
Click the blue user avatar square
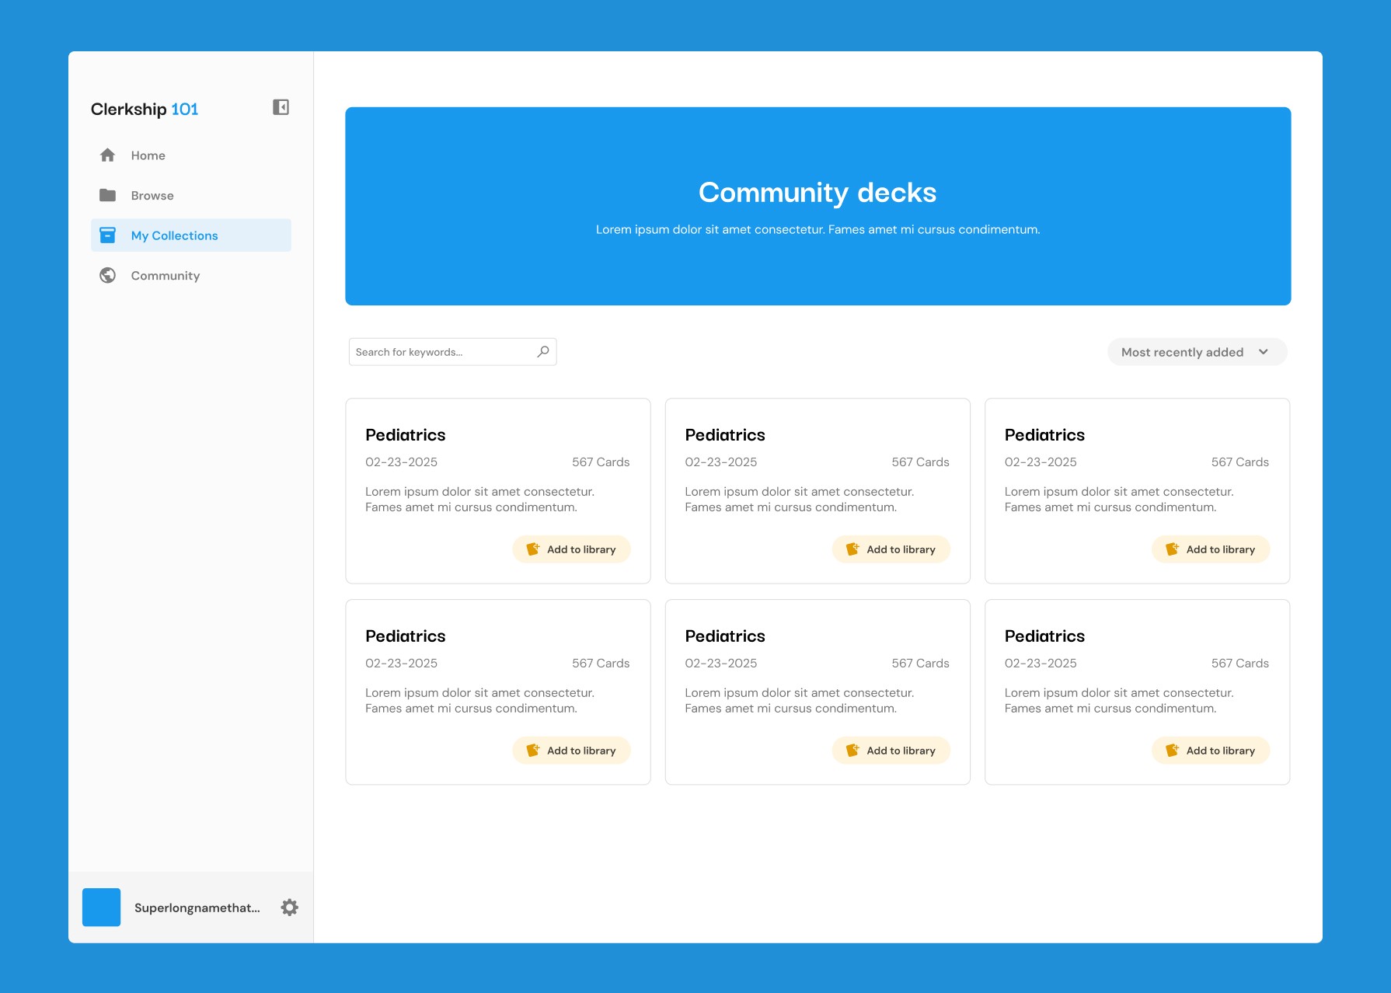click(102, 908)
